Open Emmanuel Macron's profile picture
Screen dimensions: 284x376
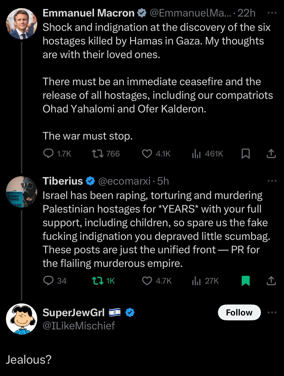[22, 24]
